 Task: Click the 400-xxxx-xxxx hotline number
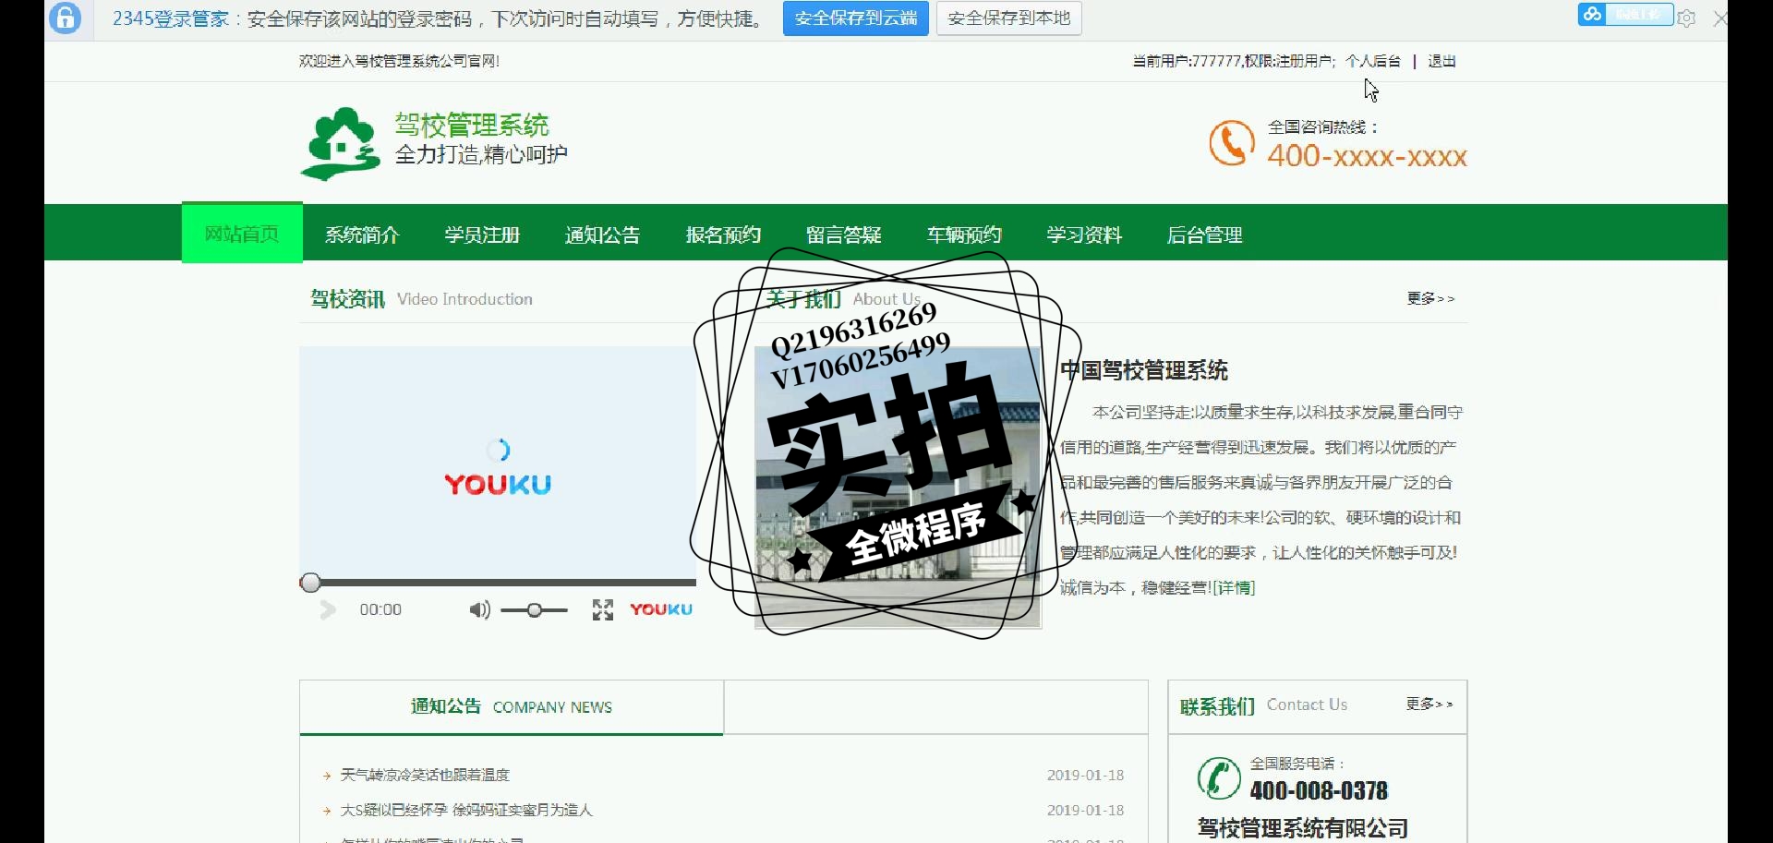click(1367, 156)
